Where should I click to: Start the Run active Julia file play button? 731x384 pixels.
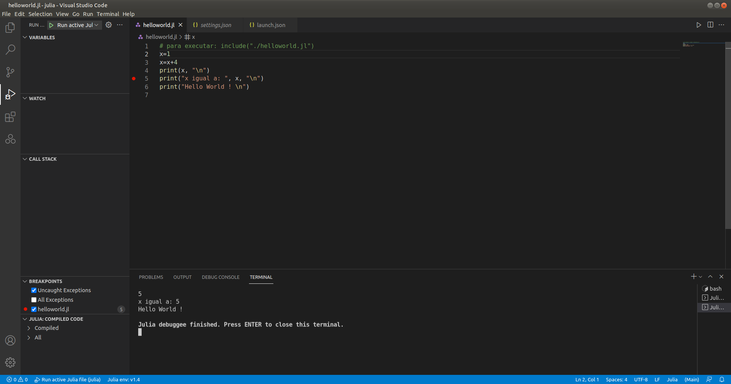[x=52, y=25]
